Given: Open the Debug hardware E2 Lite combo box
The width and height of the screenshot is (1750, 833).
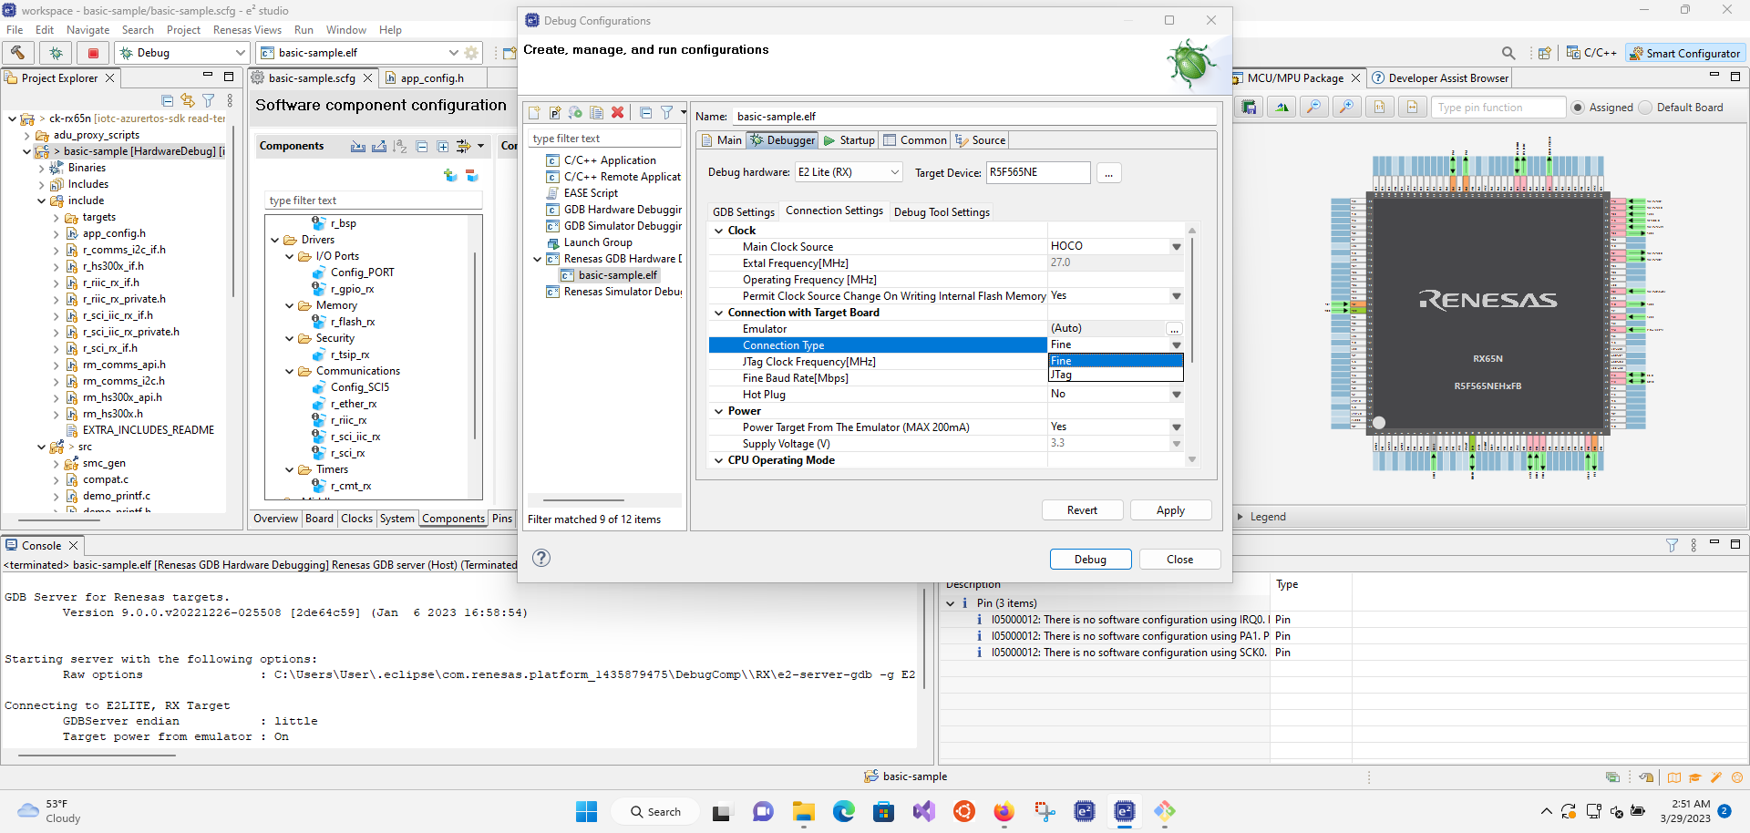Looking at the screenshot, I should point(848,172).
